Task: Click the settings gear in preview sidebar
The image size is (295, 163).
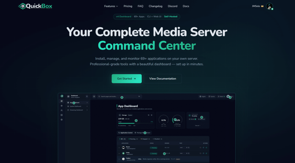Action: [x=62, y=106]
